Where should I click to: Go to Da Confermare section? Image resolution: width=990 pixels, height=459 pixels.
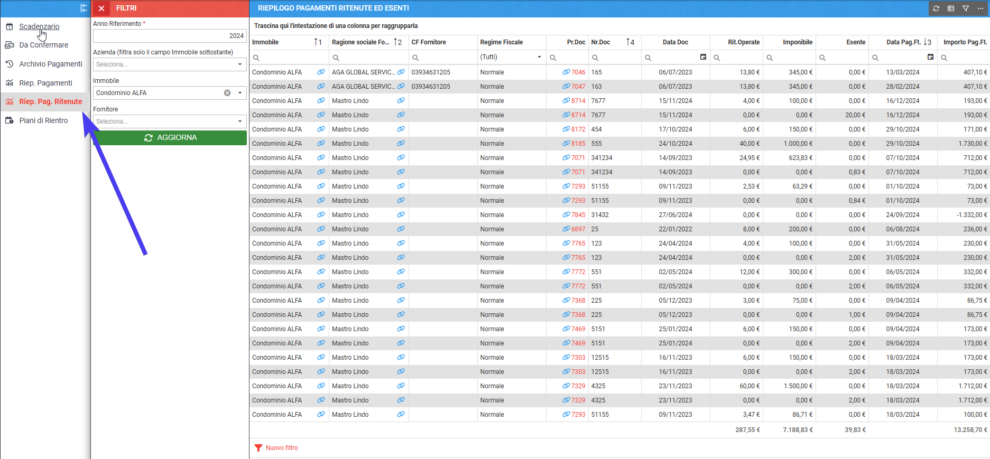tap(44, 45)
